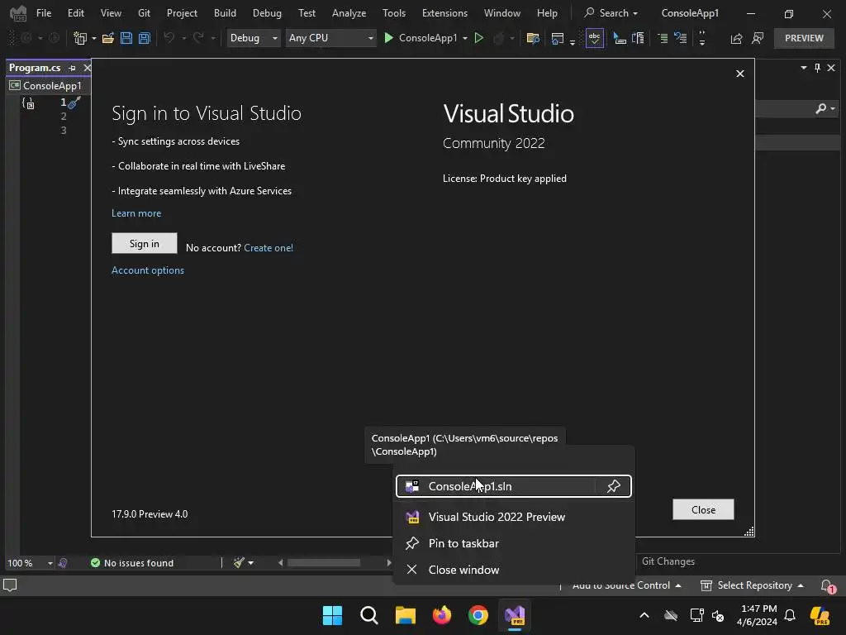846x635 pixels.
Task: Open File Explorer from the taskbar
Action: 405,615
